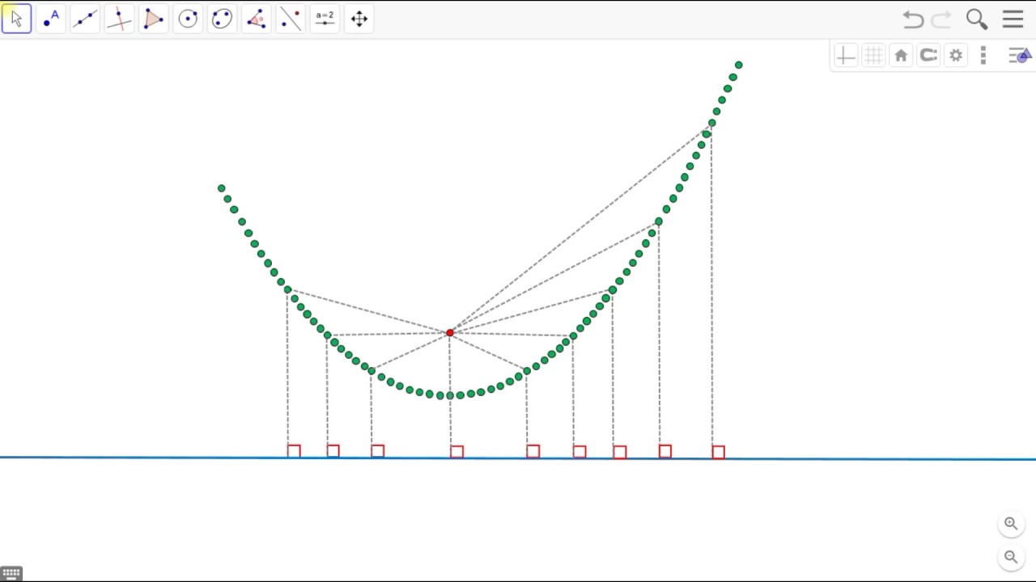Open the virtual keyboard icon
This screenshot has height=582, width=1036.
[11, 574]
